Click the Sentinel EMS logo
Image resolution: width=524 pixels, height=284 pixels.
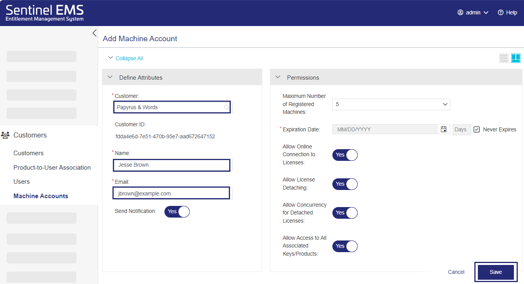coord(45,13)
